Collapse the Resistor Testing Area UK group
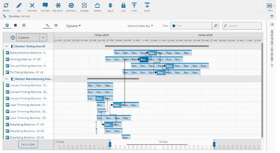The image size is (280, 153). click(7, 46)
